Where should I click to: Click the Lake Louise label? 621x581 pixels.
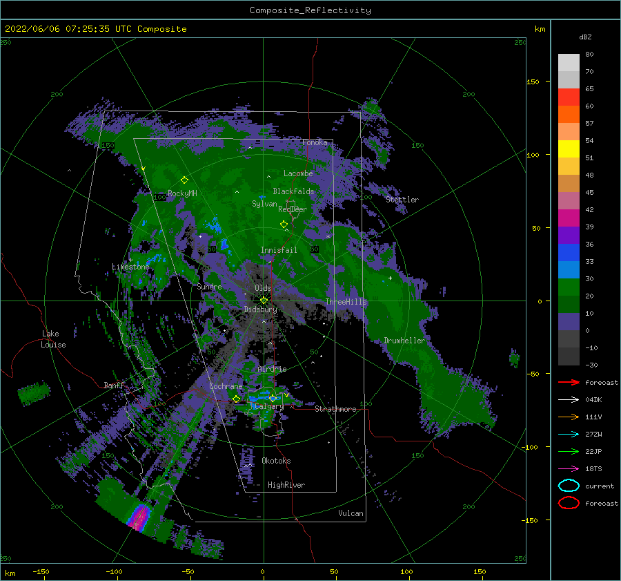coord(53,339)
